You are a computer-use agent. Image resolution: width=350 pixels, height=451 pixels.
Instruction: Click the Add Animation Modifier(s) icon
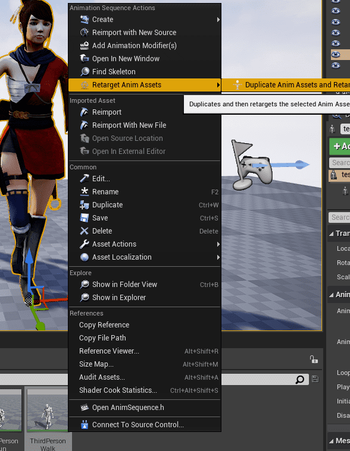85,45
